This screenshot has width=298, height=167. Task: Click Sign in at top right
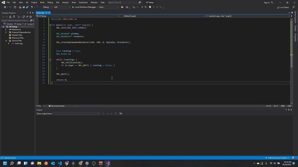267,2
